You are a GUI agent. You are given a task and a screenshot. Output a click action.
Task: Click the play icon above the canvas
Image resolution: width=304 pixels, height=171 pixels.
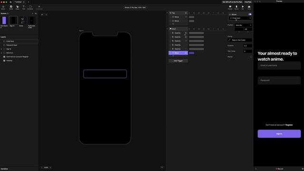coord(42,15)
